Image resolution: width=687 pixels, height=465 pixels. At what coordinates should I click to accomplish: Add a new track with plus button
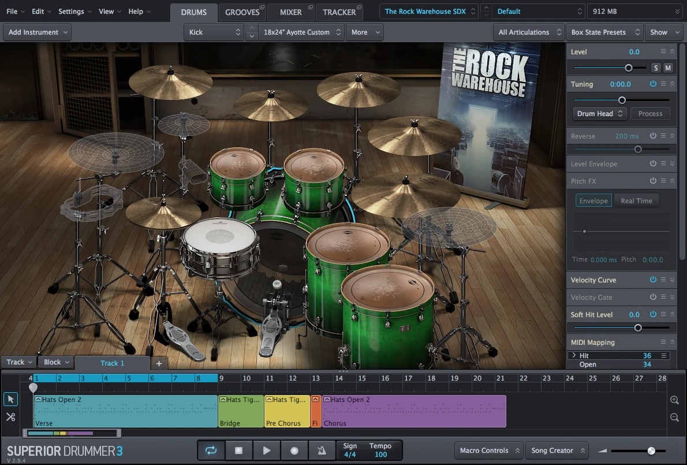159,363
